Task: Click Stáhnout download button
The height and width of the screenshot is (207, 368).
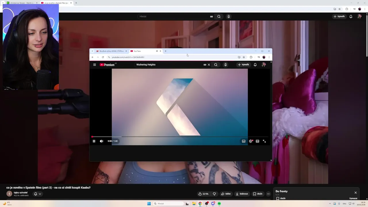Action: click(242, 194)
